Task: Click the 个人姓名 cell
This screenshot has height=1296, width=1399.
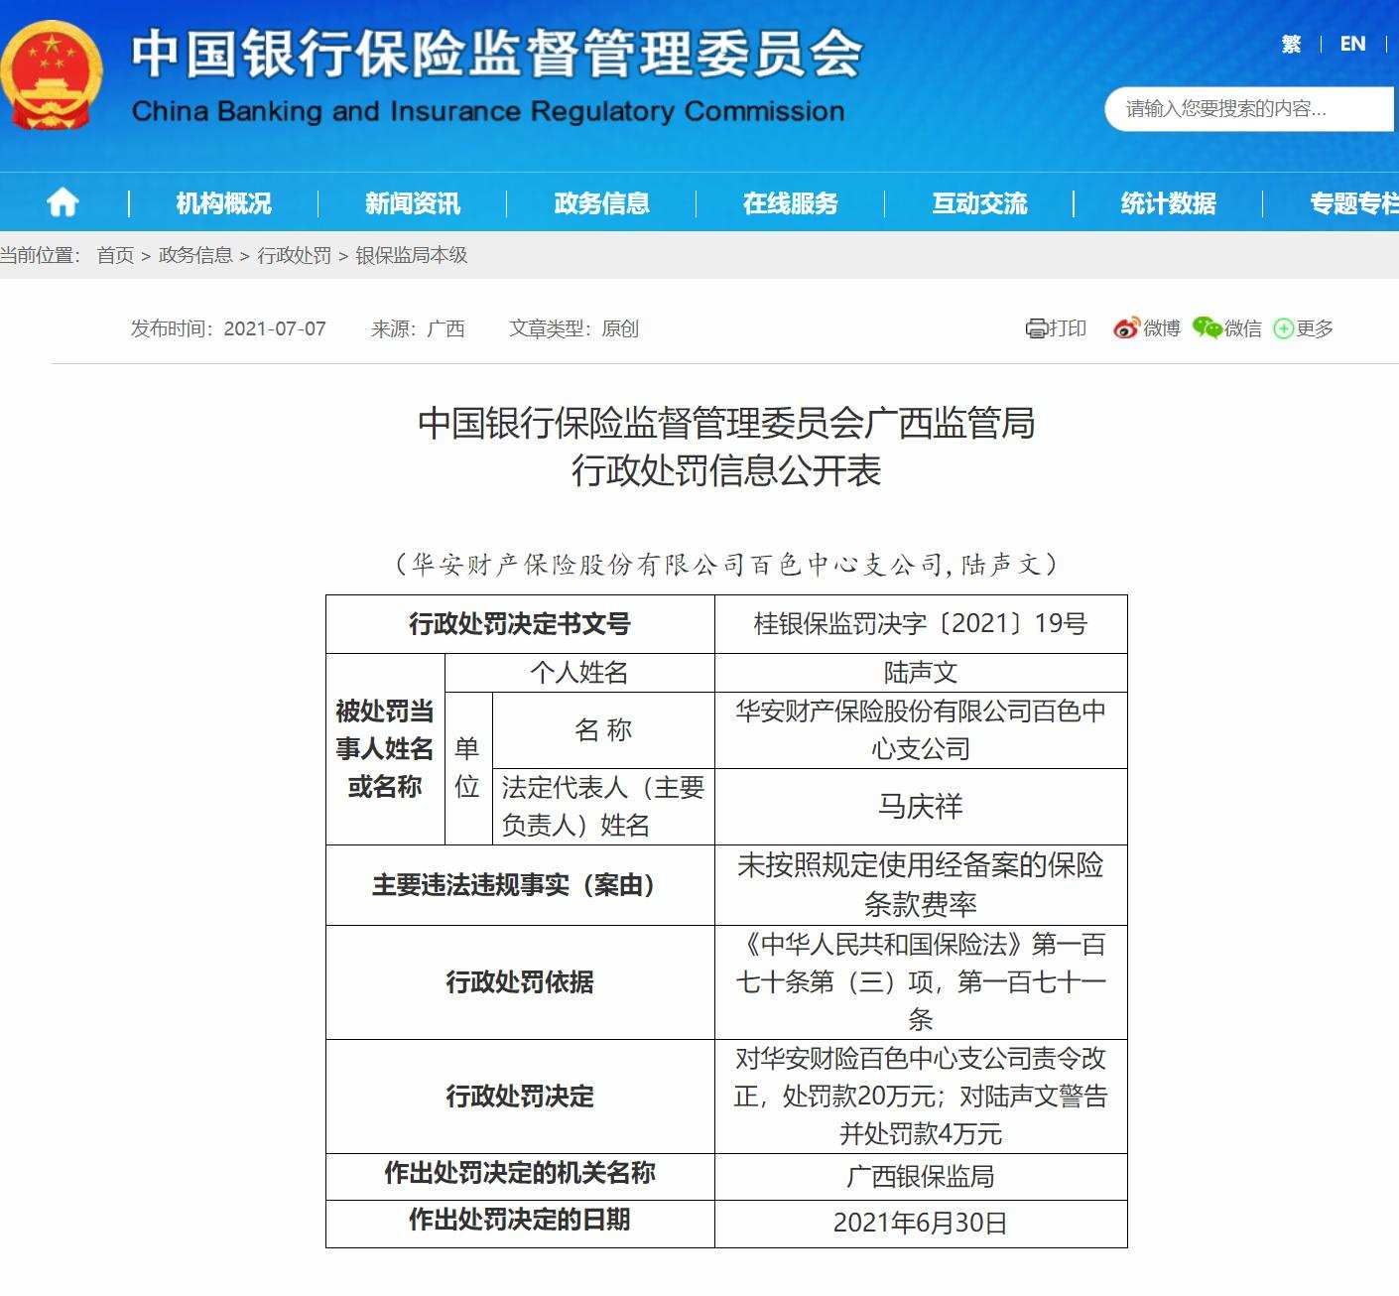Action: coord(579,673)
